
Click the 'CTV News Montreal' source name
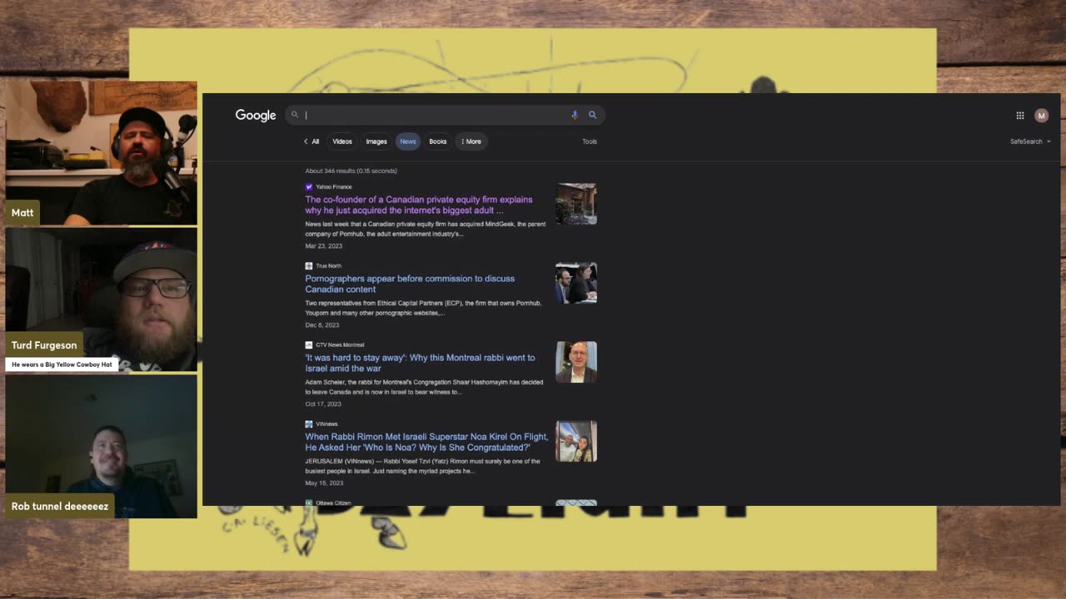click(x=340, y=345)
